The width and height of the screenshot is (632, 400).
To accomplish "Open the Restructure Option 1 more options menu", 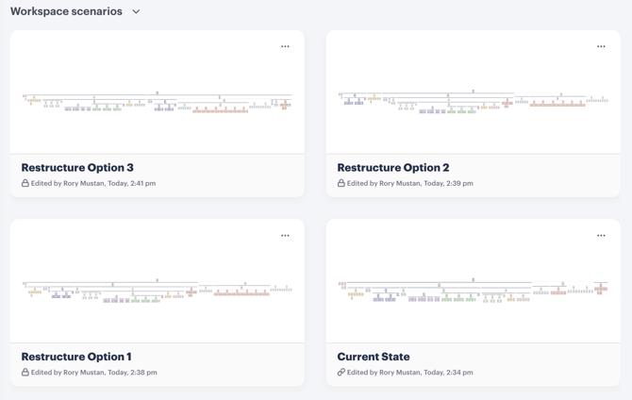I will pos(285,236).
